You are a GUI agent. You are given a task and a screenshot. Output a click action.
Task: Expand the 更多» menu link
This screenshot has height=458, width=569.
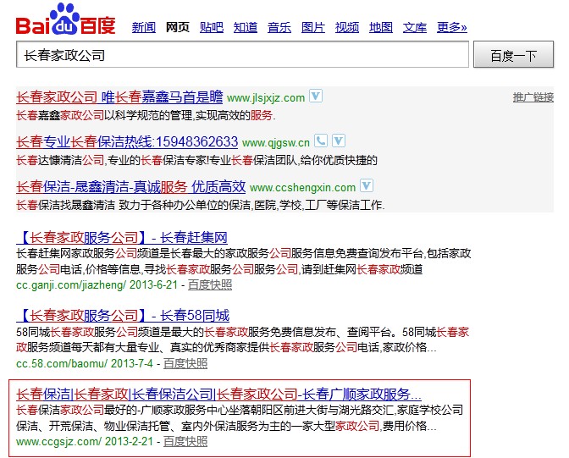point(452,27)
